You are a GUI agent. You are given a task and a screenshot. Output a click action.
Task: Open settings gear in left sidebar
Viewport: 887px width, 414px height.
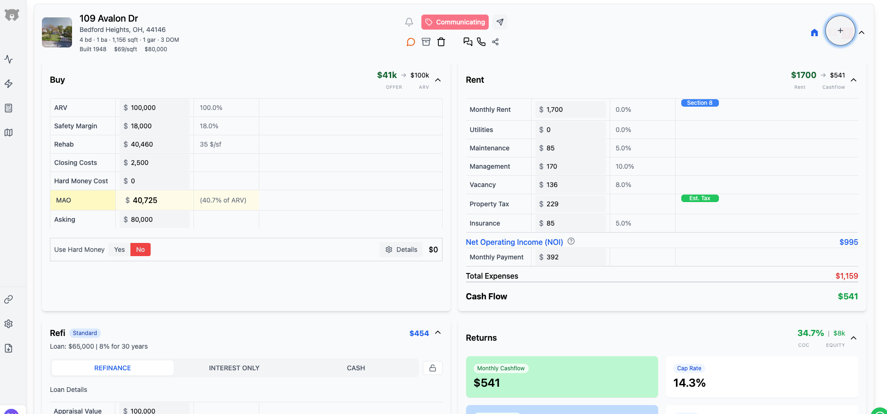(x=8, y=324)
